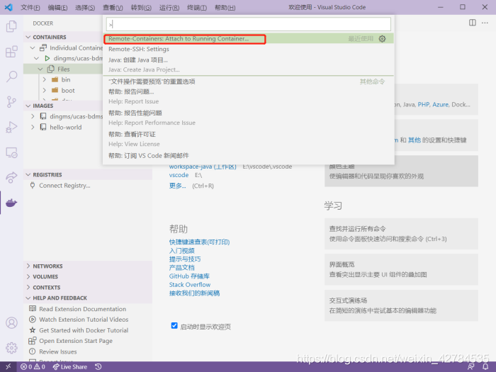This screenshot has height=372, width=496.
Task: Open the Run and Debug view icon
Action: (11, 127)
